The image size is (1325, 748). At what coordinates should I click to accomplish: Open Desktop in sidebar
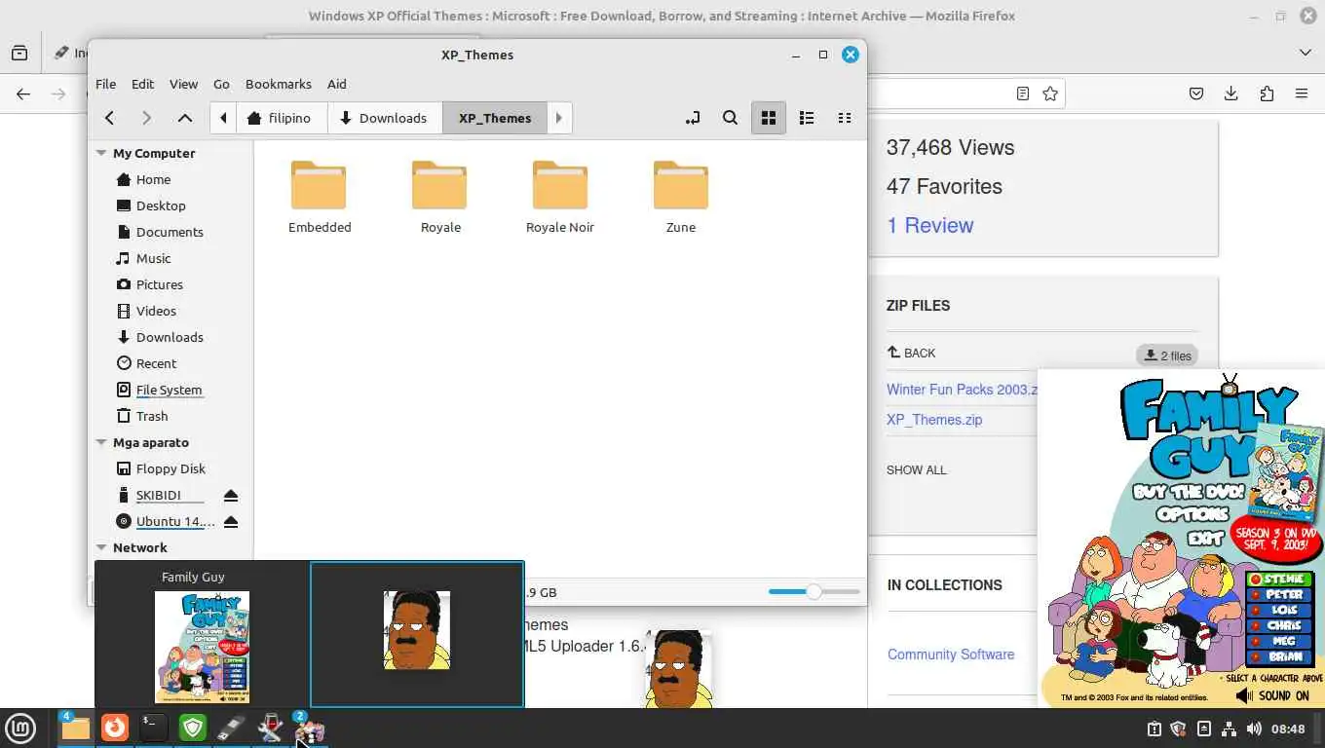(161, 206)
